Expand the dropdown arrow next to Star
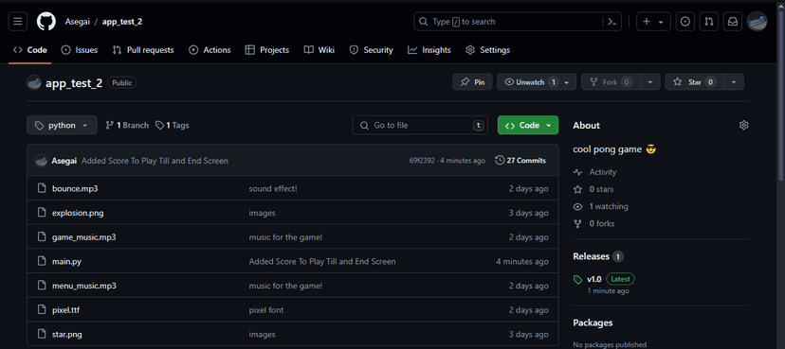Screen dimensions: 785x349 coord(734,82)
